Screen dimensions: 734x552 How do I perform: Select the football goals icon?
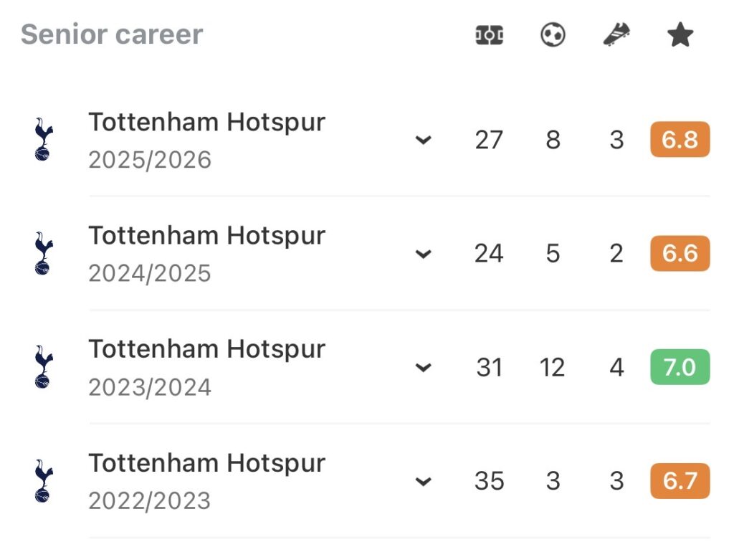pyautogui.click(x=552, y=34)
